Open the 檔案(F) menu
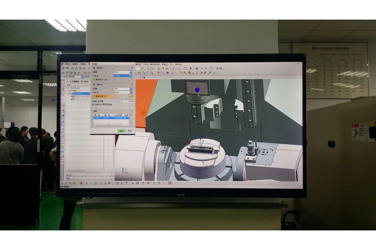Image resolution: width=376 pixels, height=250 pixels. coord(67,64)
